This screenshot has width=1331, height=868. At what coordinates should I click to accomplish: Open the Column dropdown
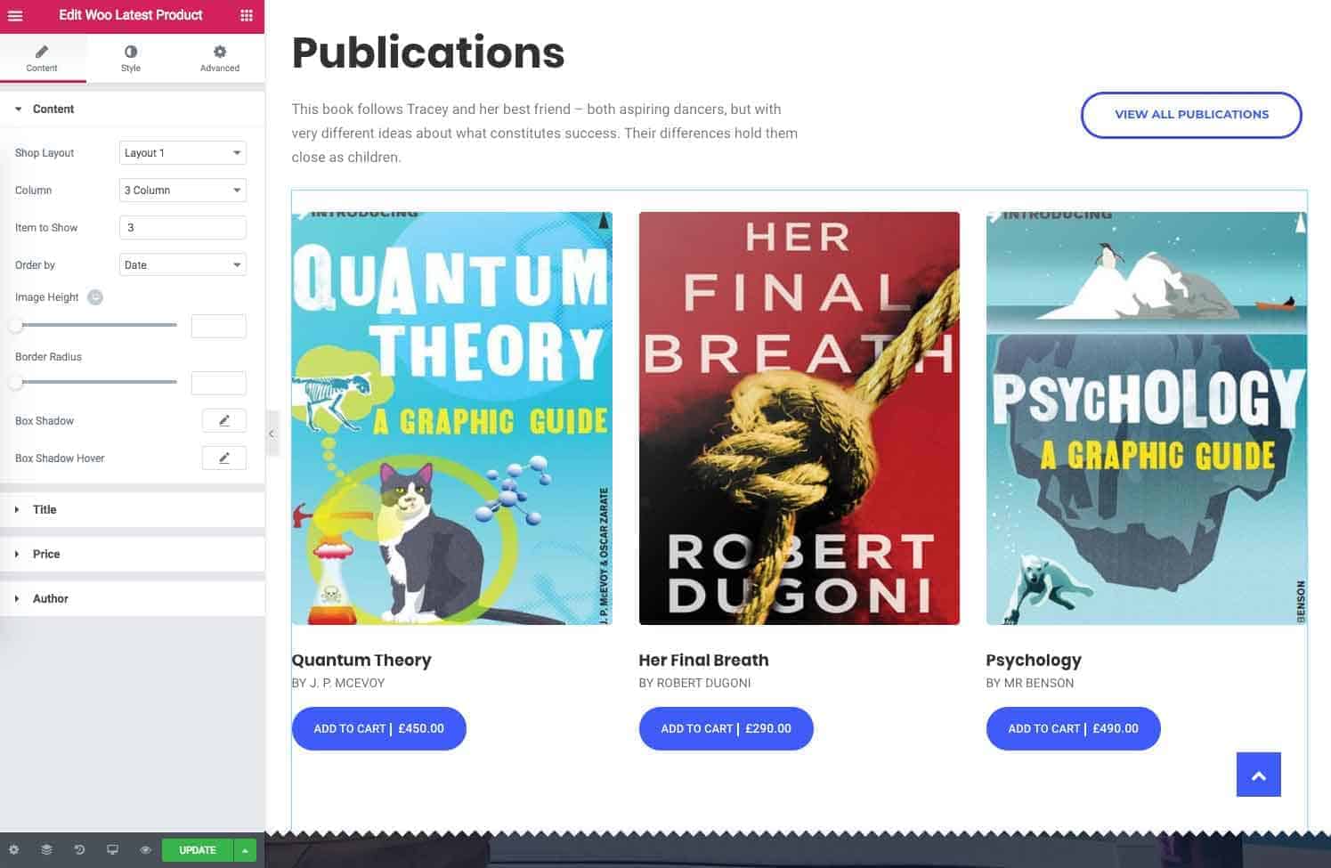pos(183,191)
